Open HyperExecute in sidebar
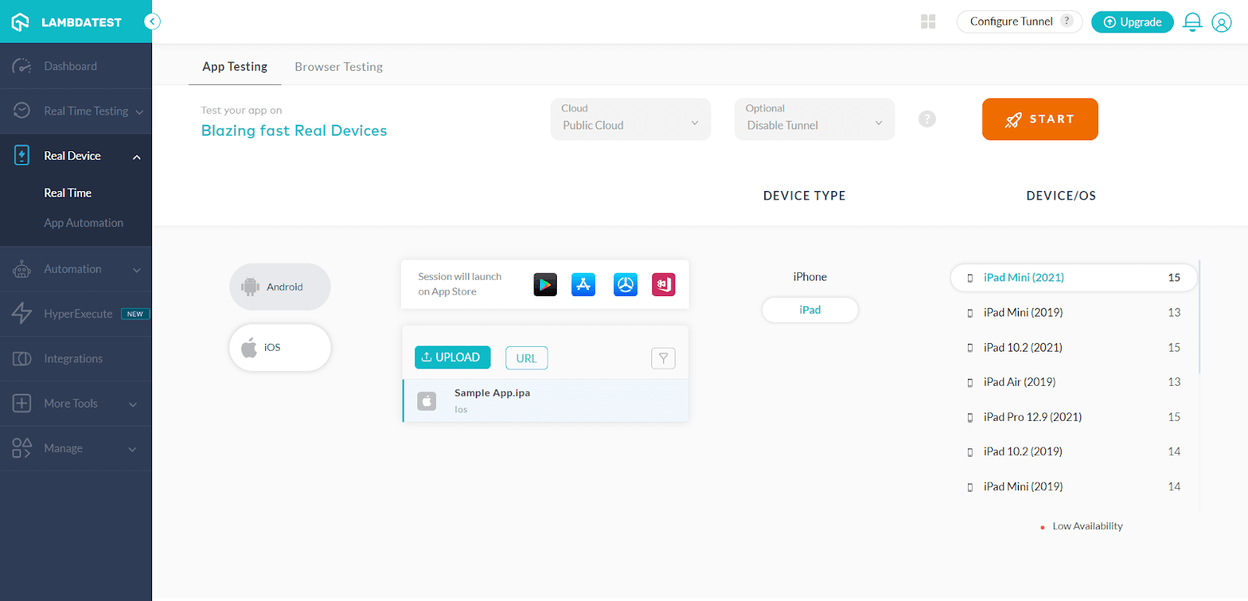Image resolution: width=1248 pixels, height=601 pixels. (78, 313)
